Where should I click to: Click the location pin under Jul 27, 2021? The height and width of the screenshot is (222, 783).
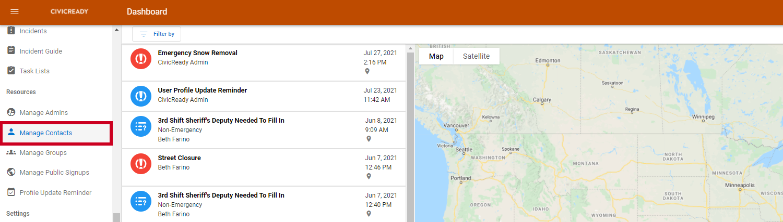coord(367,72)
